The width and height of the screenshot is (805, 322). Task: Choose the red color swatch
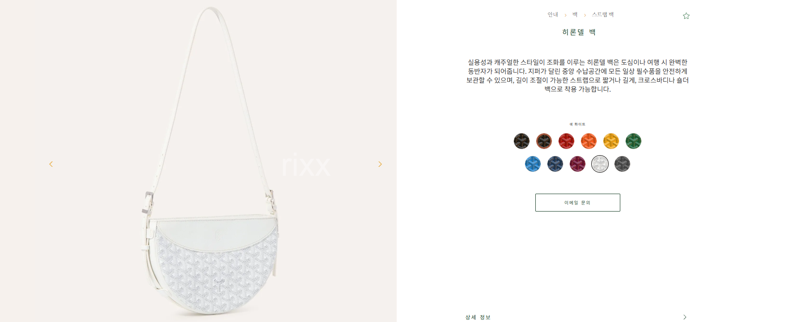566,141
